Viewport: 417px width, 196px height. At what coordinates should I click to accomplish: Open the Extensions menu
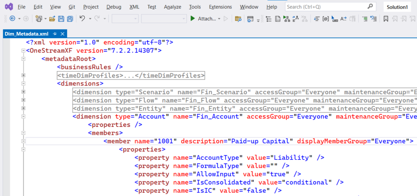220,7
